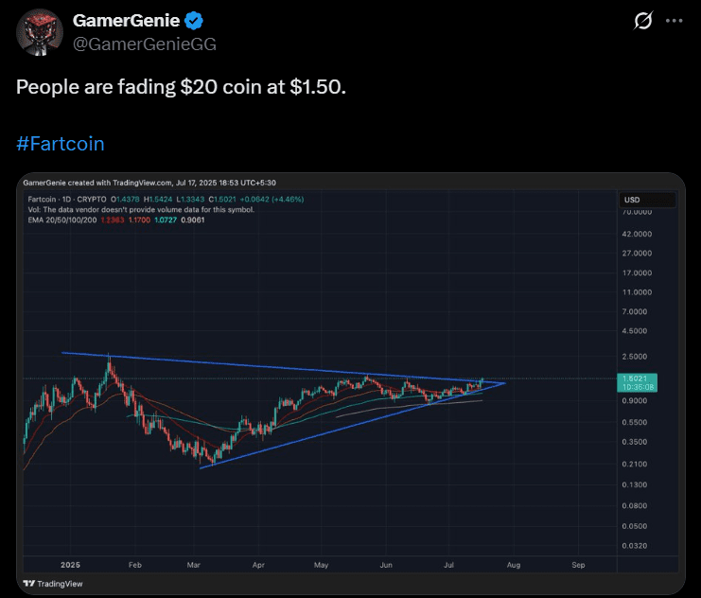Click the EMA 50 value 1.1700
The image size is (701, 598).
click(139, 220)
